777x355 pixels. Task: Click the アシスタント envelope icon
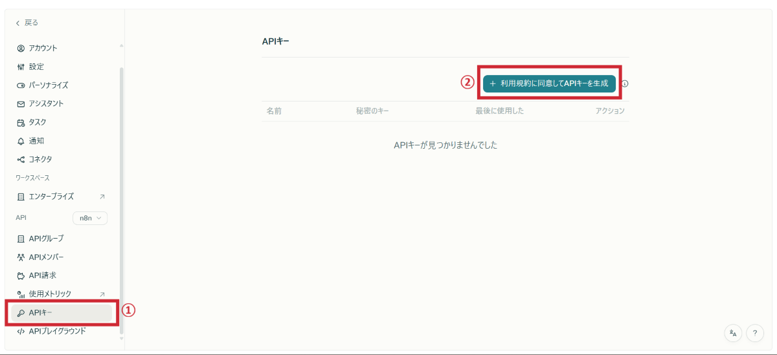coord(21,103)
